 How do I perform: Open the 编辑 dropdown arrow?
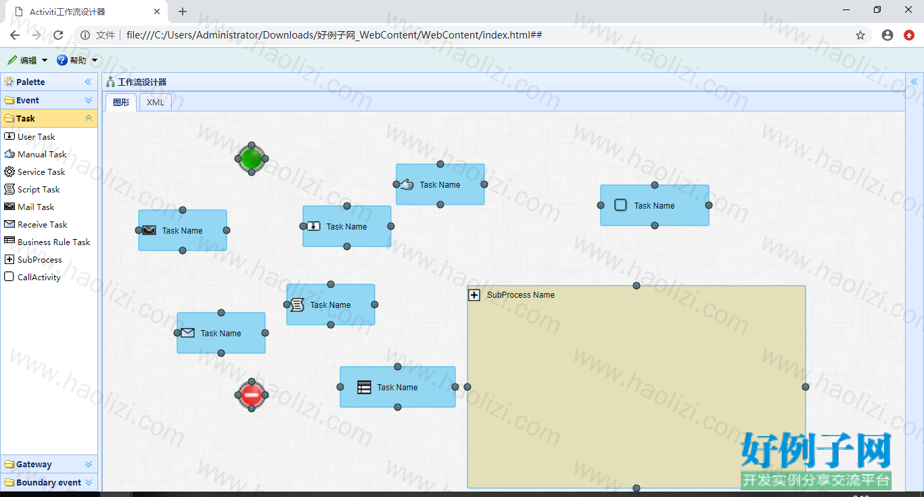click(45, 60)
